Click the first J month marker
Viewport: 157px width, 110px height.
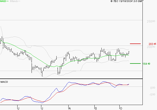coord(18,108)
